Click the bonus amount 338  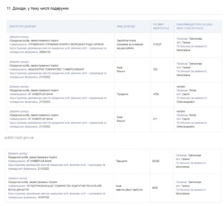point(155,69)
